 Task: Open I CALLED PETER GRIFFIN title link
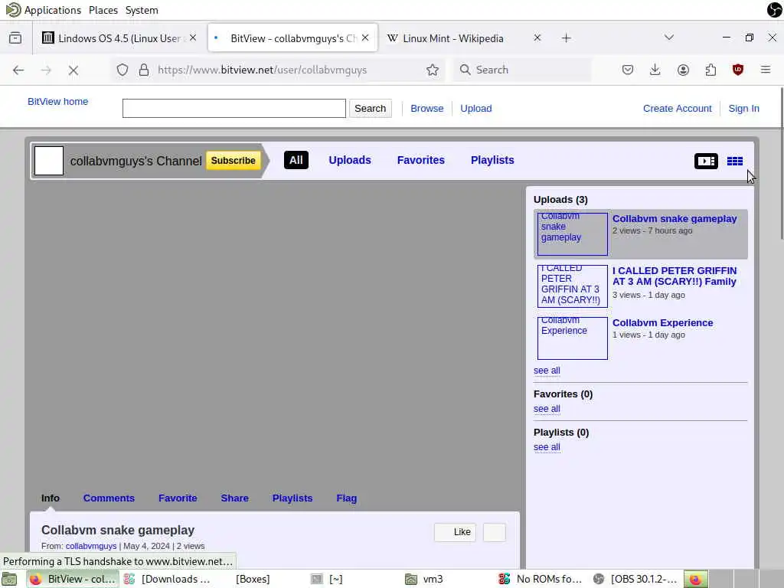(675, 276)
